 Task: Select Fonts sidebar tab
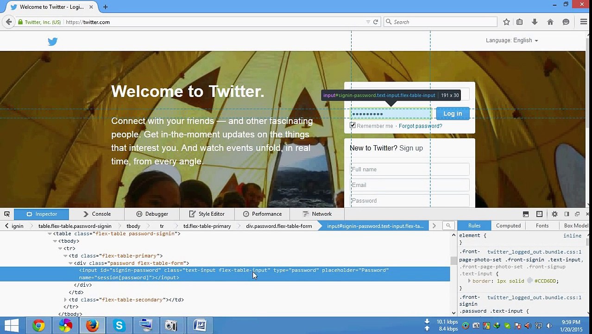coord(542,226)
